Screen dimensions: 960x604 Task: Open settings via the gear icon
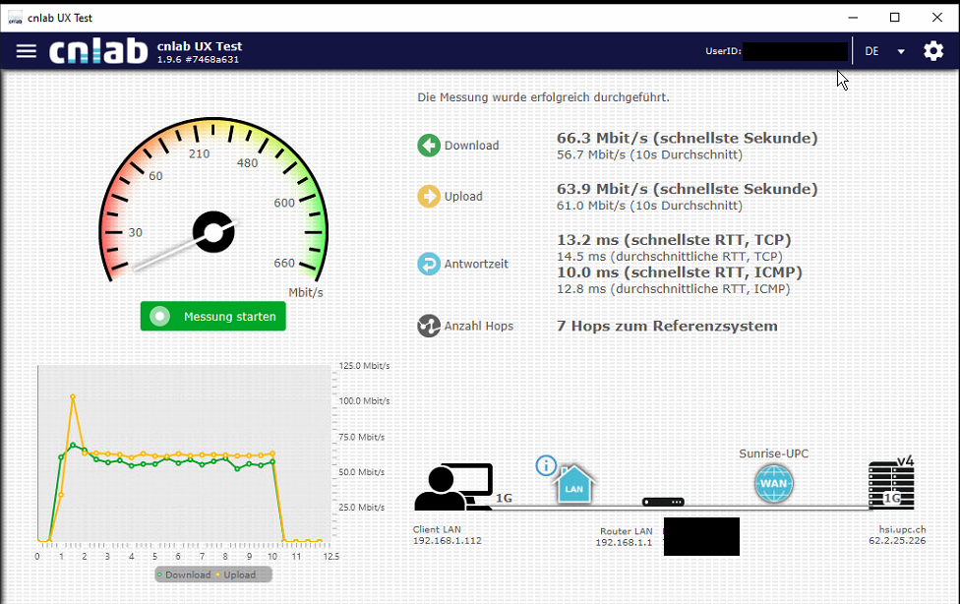pyautogui.click(x=932, y=51)
